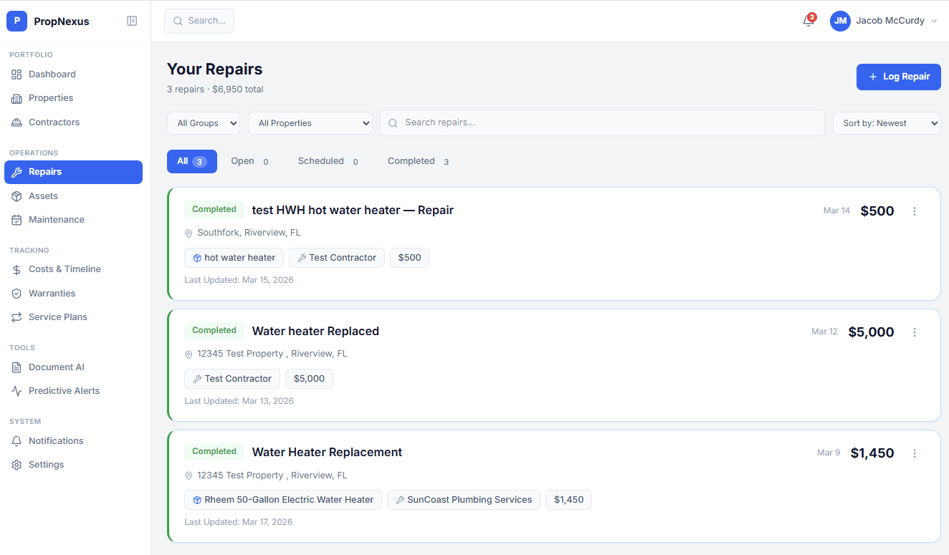Open the Sort by: Newest dropdown
Image resolution: width=949 pixels, height=555 pixels.
[x=886, y=123]
